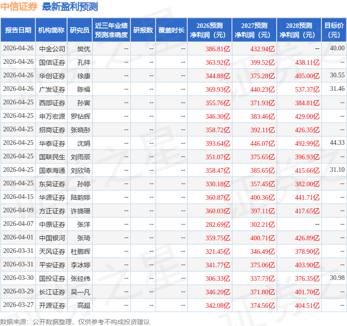Select the 平安证券 institution cell

[x=52, y=265]
